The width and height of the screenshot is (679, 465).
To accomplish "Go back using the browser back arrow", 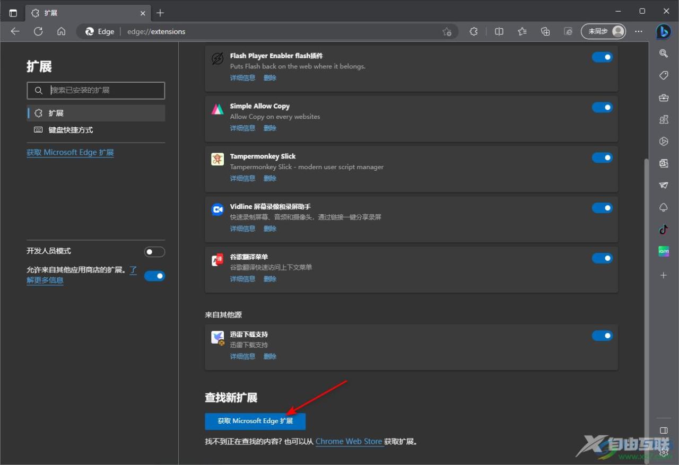I will [x=15, y=31].
